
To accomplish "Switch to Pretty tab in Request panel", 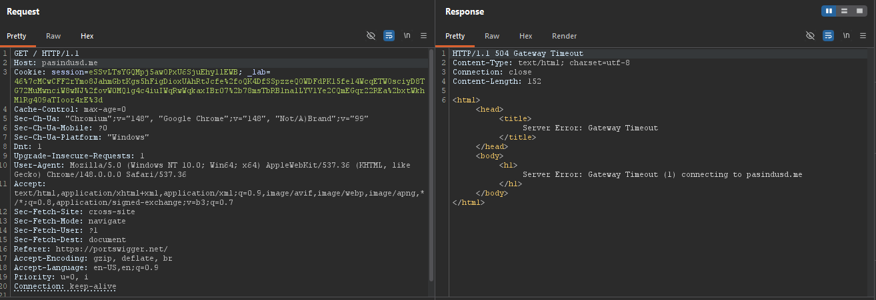I will [17, 36].
